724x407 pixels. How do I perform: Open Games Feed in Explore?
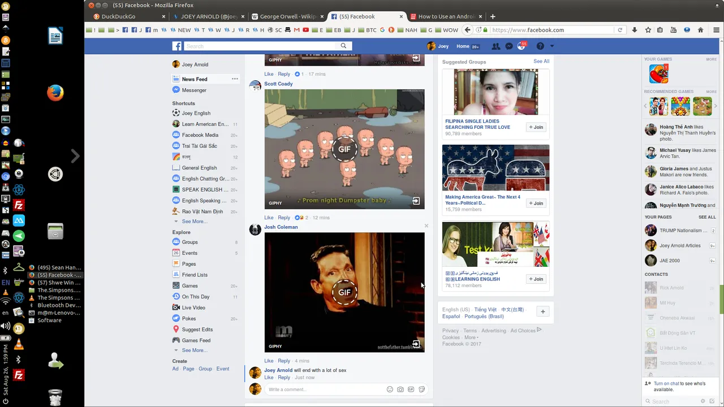[196, 340]
